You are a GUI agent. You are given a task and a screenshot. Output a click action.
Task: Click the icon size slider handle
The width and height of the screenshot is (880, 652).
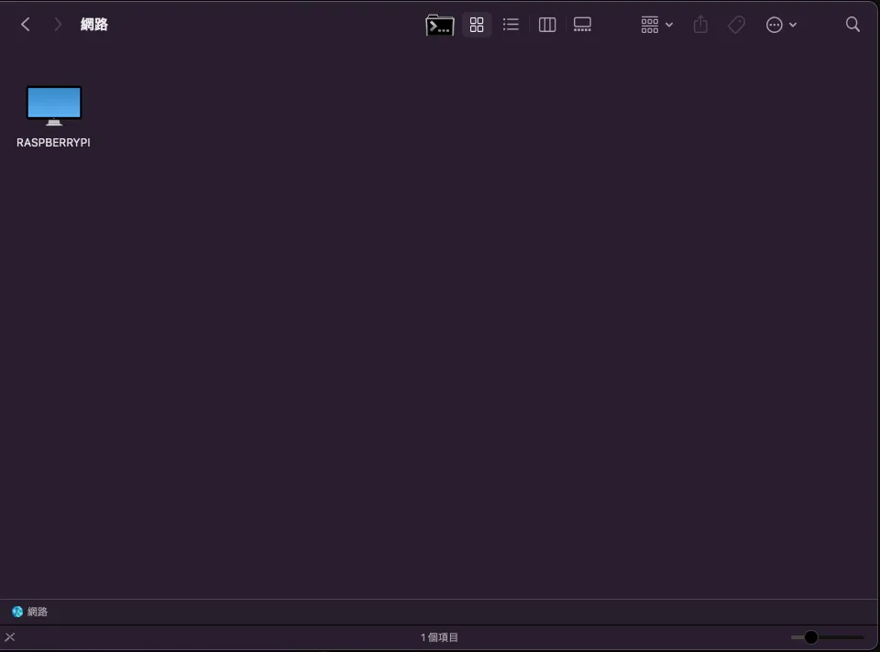pos(810,637)
